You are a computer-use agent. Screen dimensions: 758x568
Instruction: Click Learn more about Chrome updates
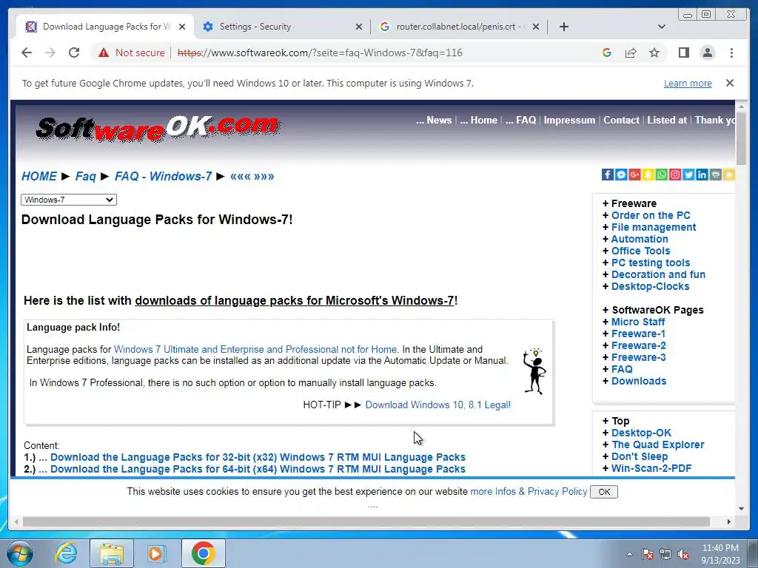(688, 83)
